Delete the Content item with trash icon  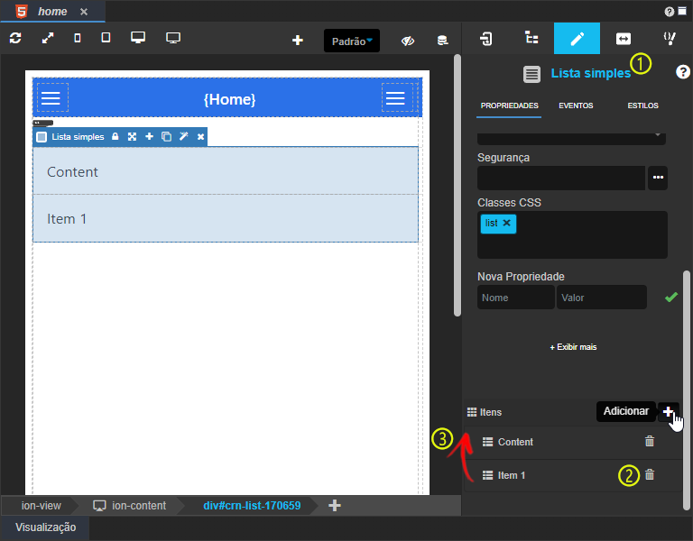click(x=650, y=441)
